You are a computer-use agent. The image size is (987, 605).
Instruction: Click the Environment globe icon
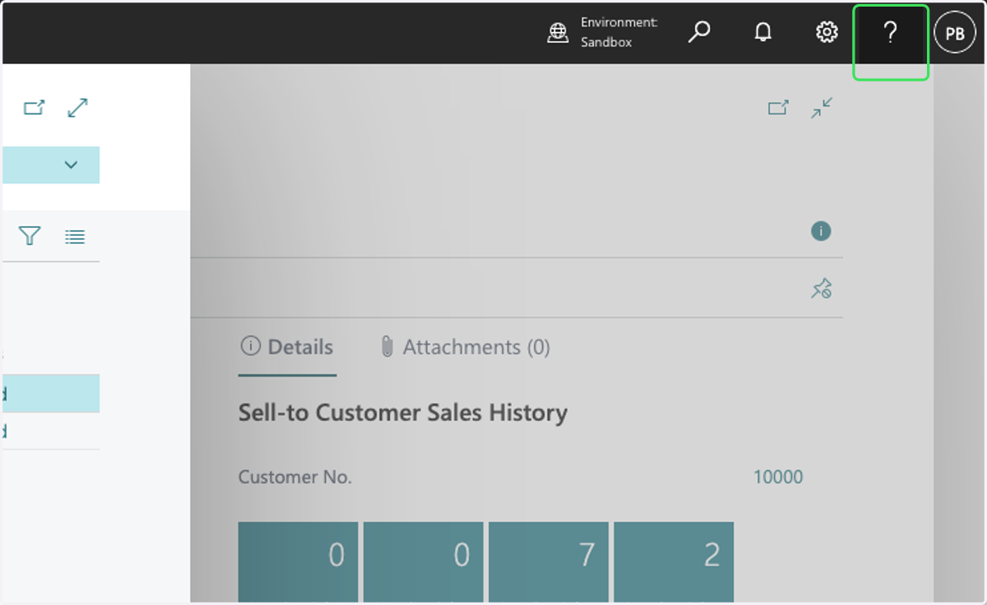coord(558,33)
